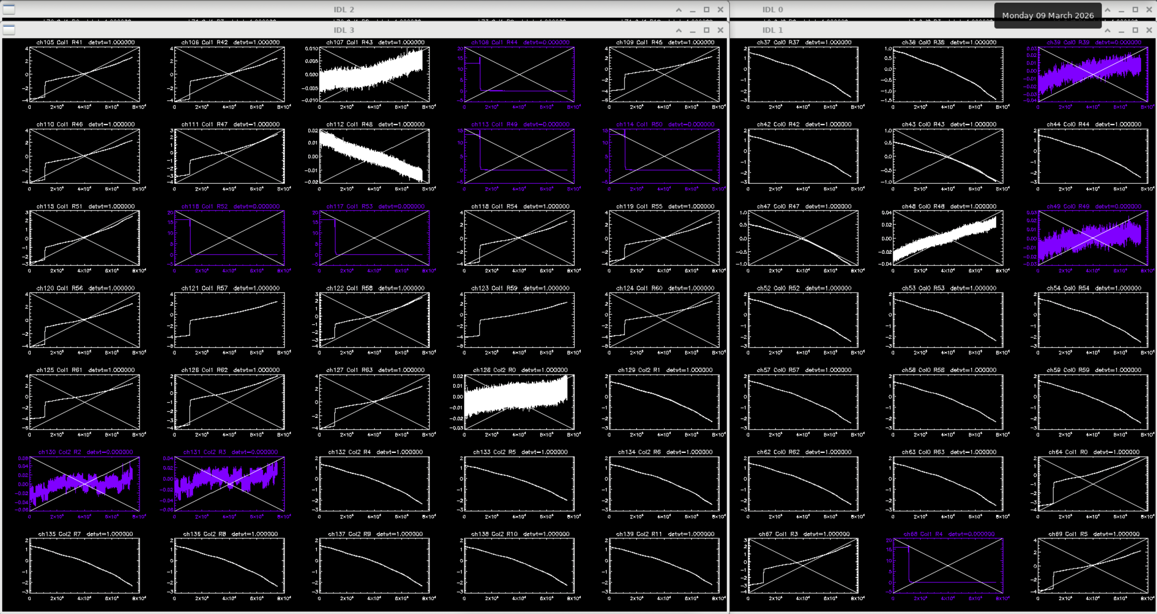Select the purple ch68 Col1 R4 plot
Viewport: 1157px width, 614px height.
(948, 566)
